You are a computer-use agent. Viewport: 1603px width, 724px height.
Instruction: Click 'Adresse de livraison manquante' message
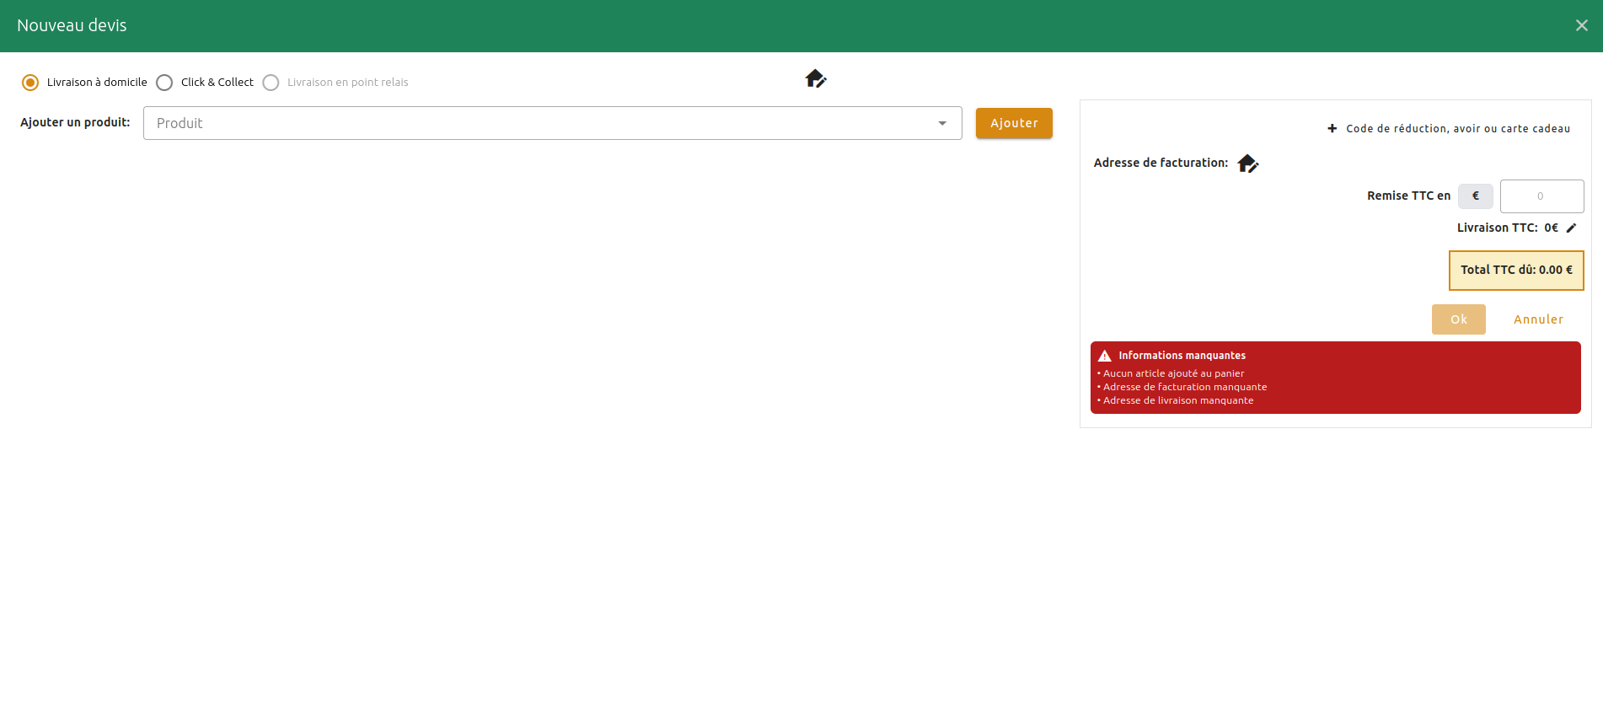point(1177,400)
